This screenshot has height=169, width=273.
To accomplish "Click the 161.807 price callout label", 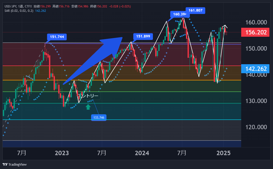I will pyautogui.click(x=195, y=11).
